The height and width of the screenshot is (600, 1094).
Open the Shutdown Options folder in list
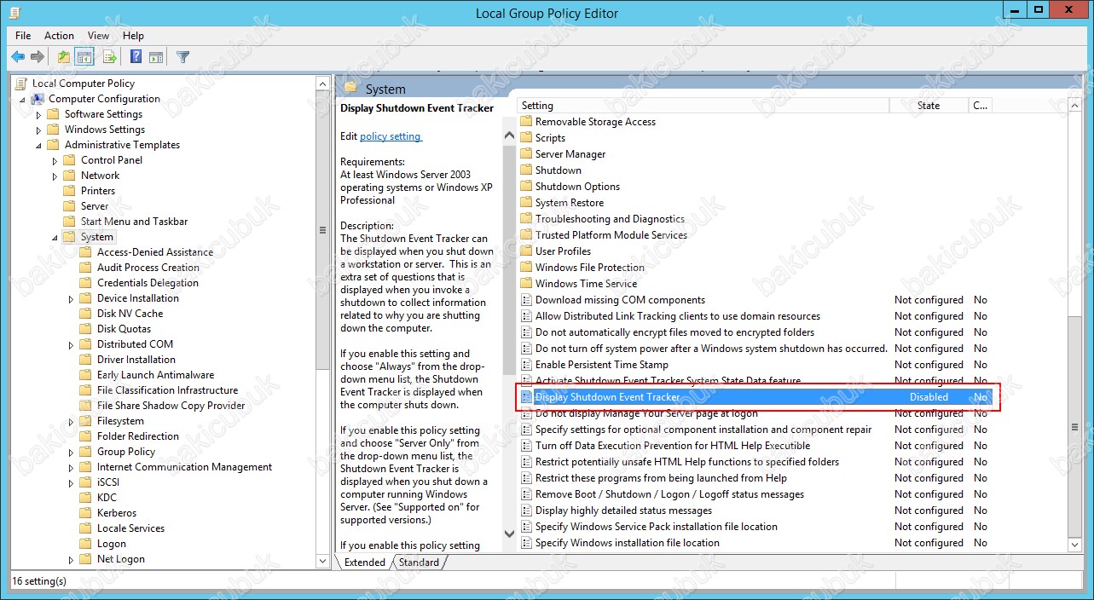pyautogui.click(x=577, y=187)
